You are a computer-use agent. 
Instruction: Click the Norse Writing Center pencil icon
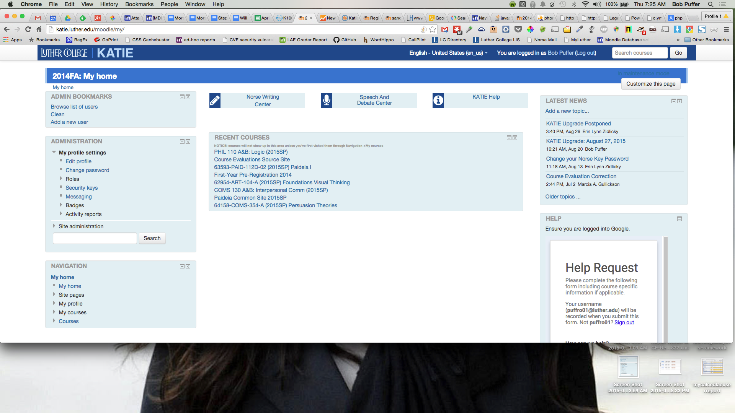point(215,101)
